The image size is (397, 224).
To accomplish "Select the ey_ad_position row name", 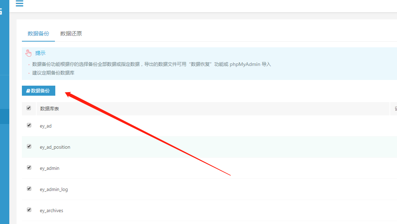I will (55, 147).
